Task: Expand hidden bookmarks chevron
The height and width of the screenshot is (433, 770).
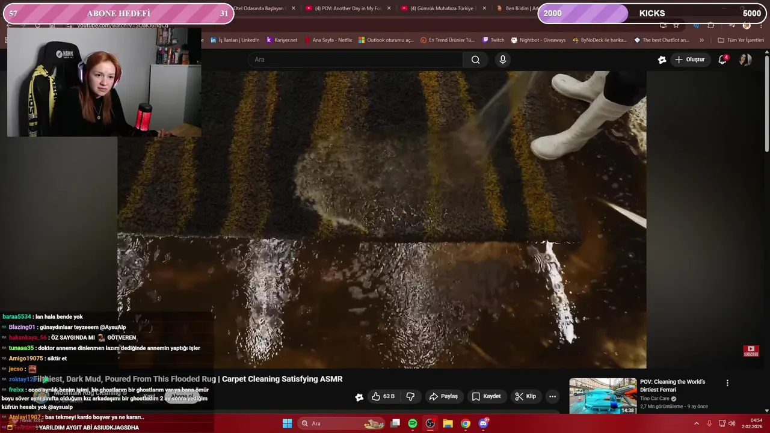Action: coord(701,40)
